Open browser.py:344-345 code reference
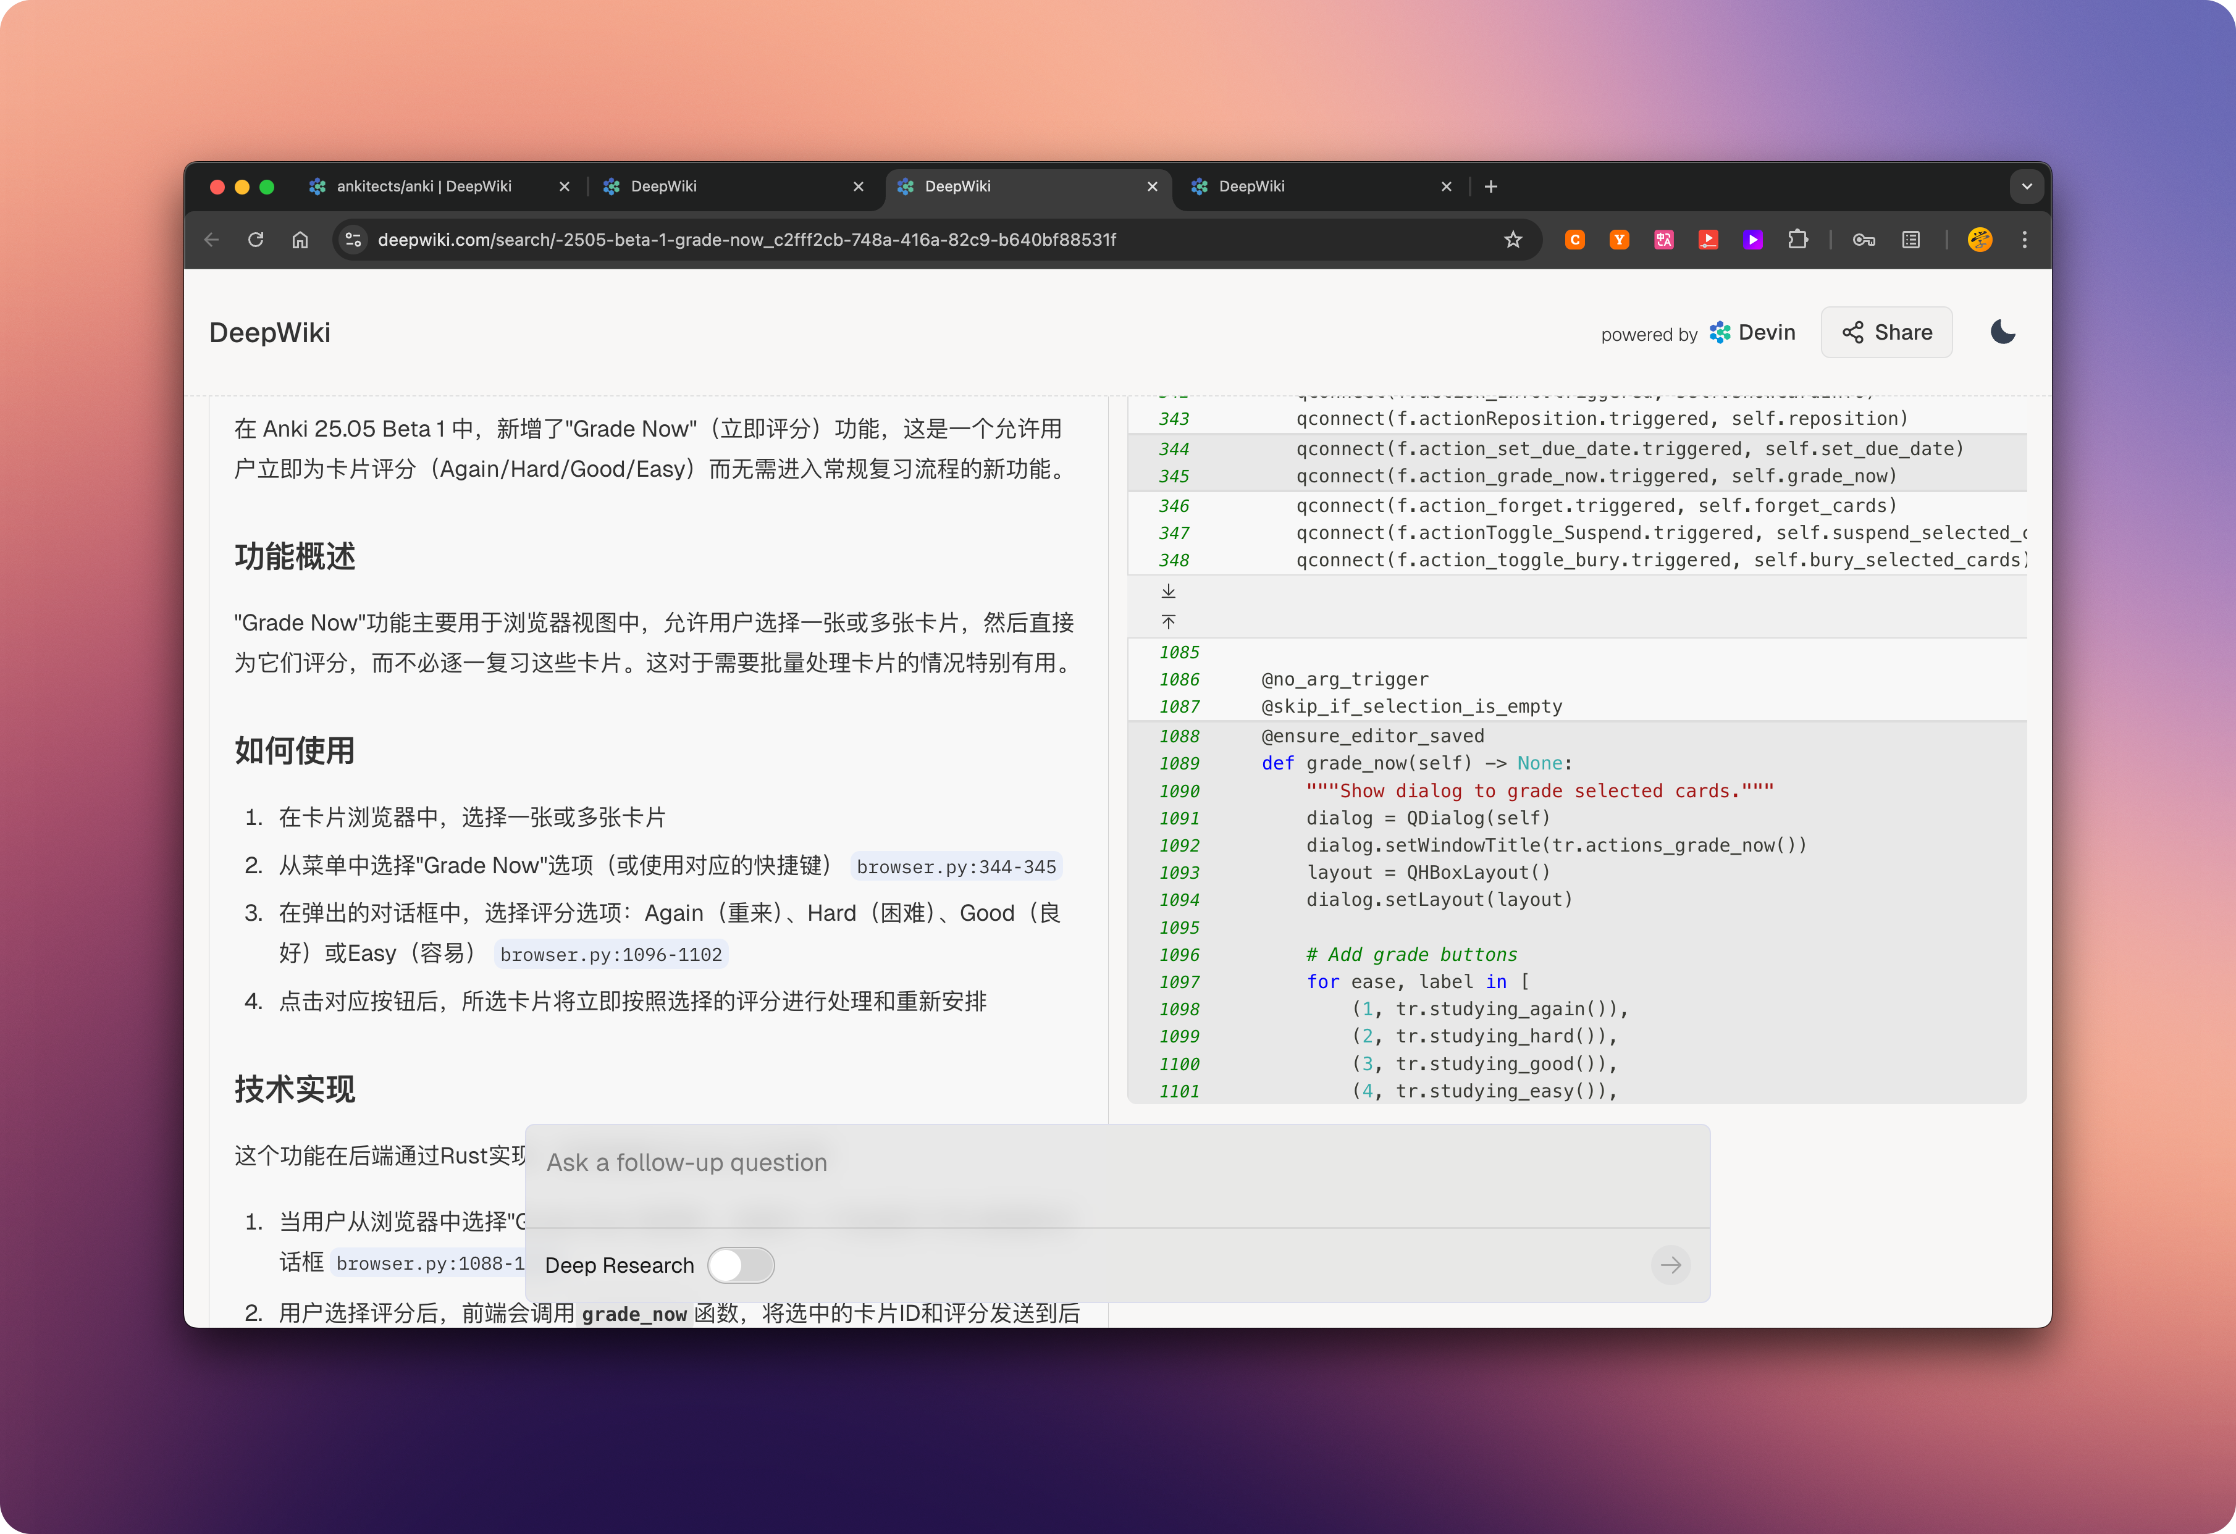 (956, 866)
